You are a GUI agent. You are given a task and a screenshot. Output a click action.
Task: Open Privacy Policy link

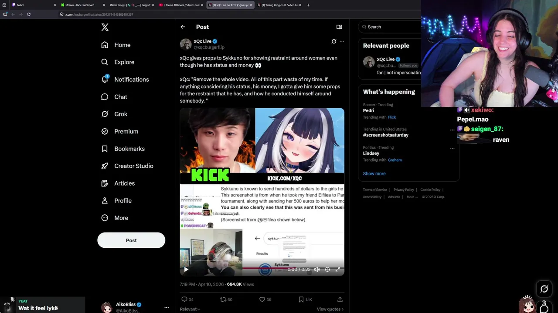point(404,190)
